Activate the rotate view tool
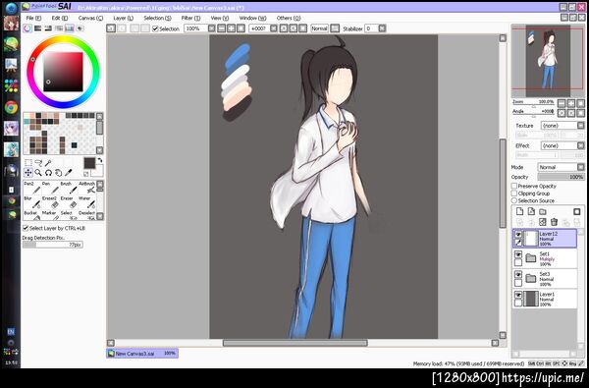589x388 pixels. [x=48, y=173]
